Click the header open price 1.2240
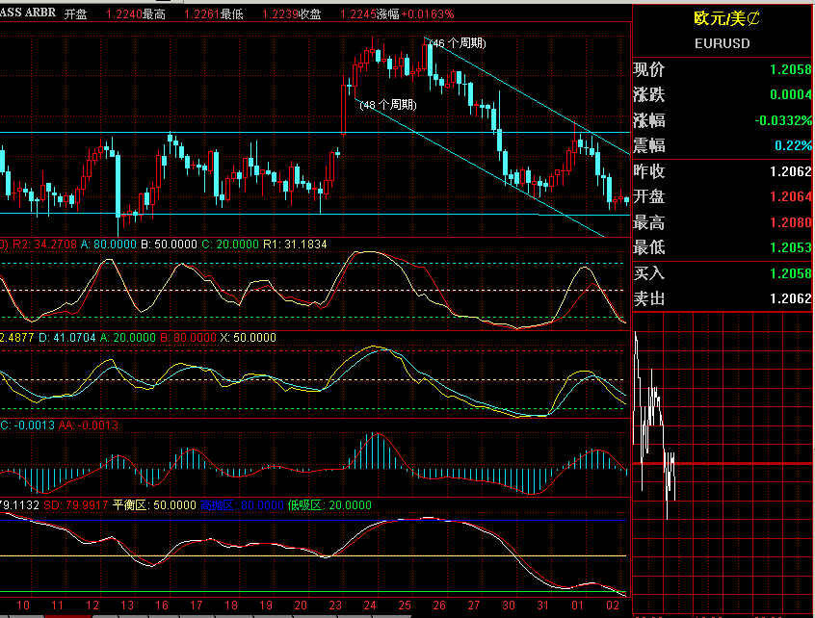Image resolution: width=815 pixels, height=618 pixels. click(124, 14)
